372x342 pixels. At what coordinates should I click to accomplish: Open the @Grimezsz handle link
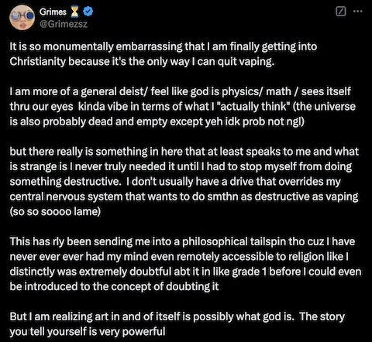64,24
